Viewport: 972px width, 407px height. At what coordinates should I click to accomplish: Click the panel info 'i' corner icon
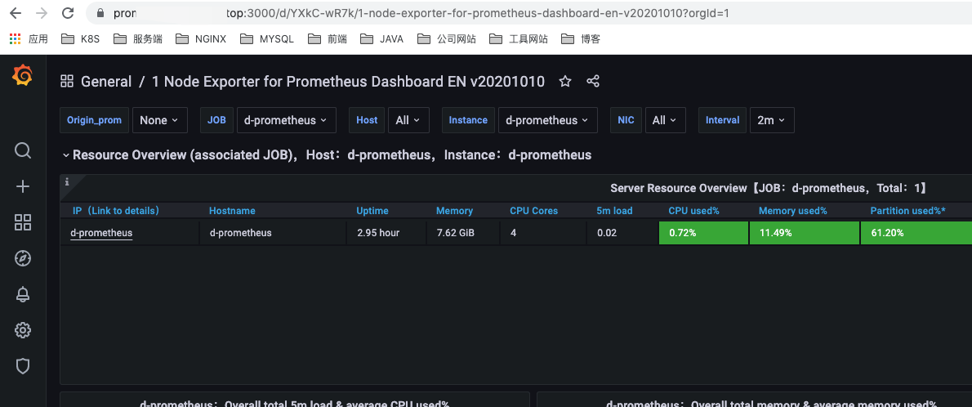tap(67, 182)
